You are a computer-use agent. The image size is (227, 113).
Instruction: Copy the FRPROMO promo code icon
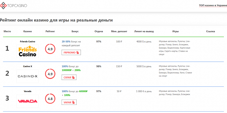(x=78, y=53)
